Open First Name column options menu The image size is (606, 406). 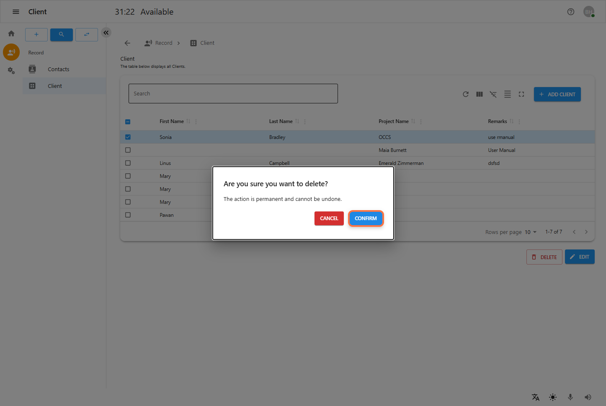coord(196,122)
